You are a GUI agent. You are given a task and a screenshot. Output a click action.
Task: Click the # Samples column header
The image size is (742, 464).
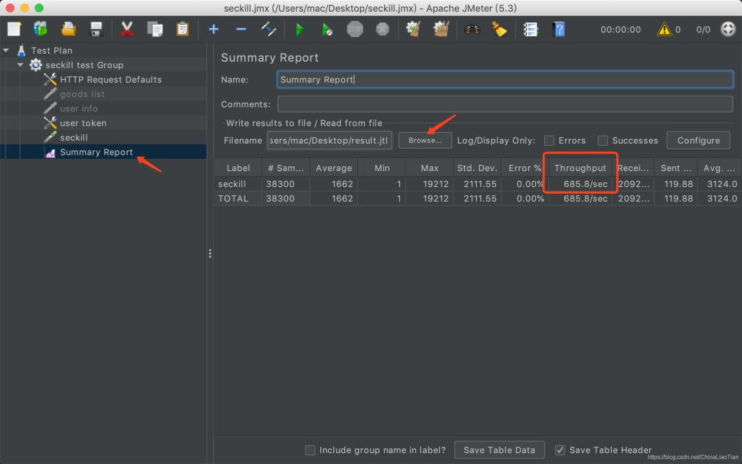[x=286, y=168]
